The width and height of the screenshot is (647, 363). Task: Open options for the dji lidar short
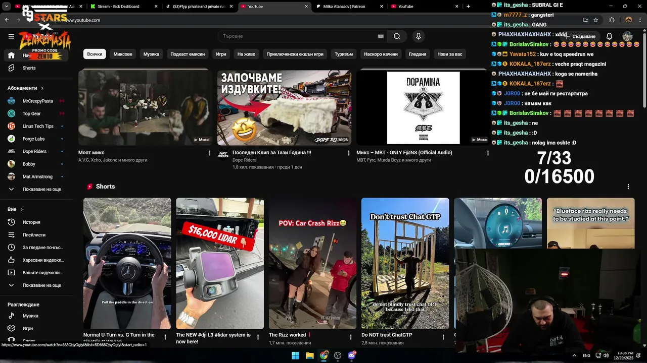258,337
